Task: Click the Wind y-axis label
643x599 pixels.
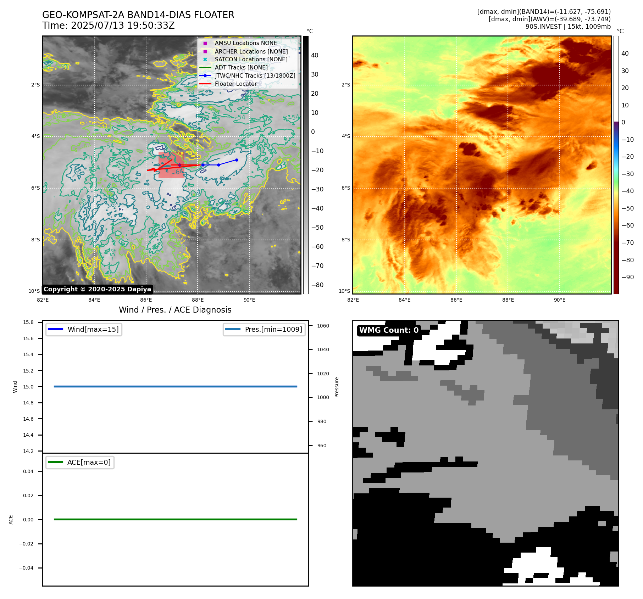Action: [x=15, y=387]
